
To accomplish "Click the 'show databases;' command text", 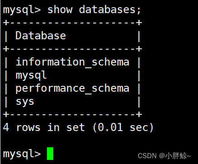I will 94,10.
